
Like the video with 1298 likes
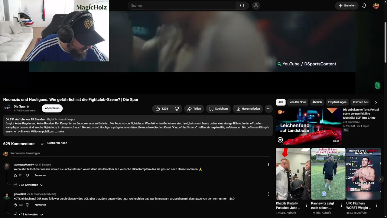point(162,109)
